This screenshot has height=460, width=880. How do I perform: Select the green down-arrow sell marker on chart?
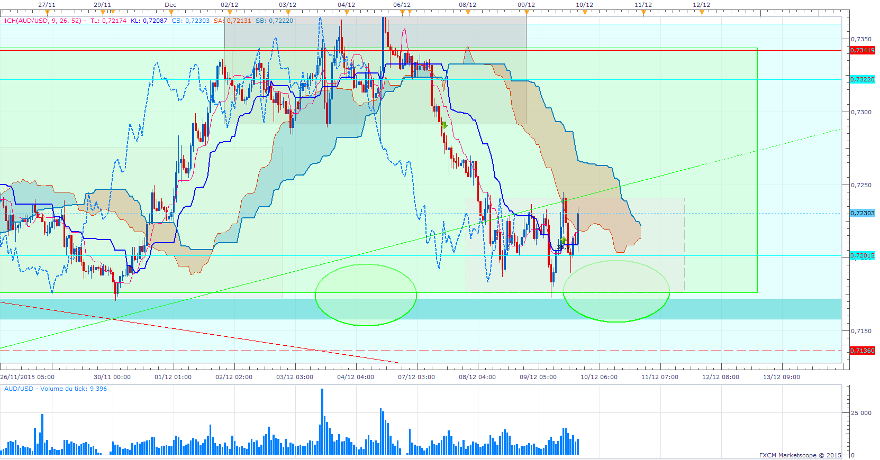[444, 125]
